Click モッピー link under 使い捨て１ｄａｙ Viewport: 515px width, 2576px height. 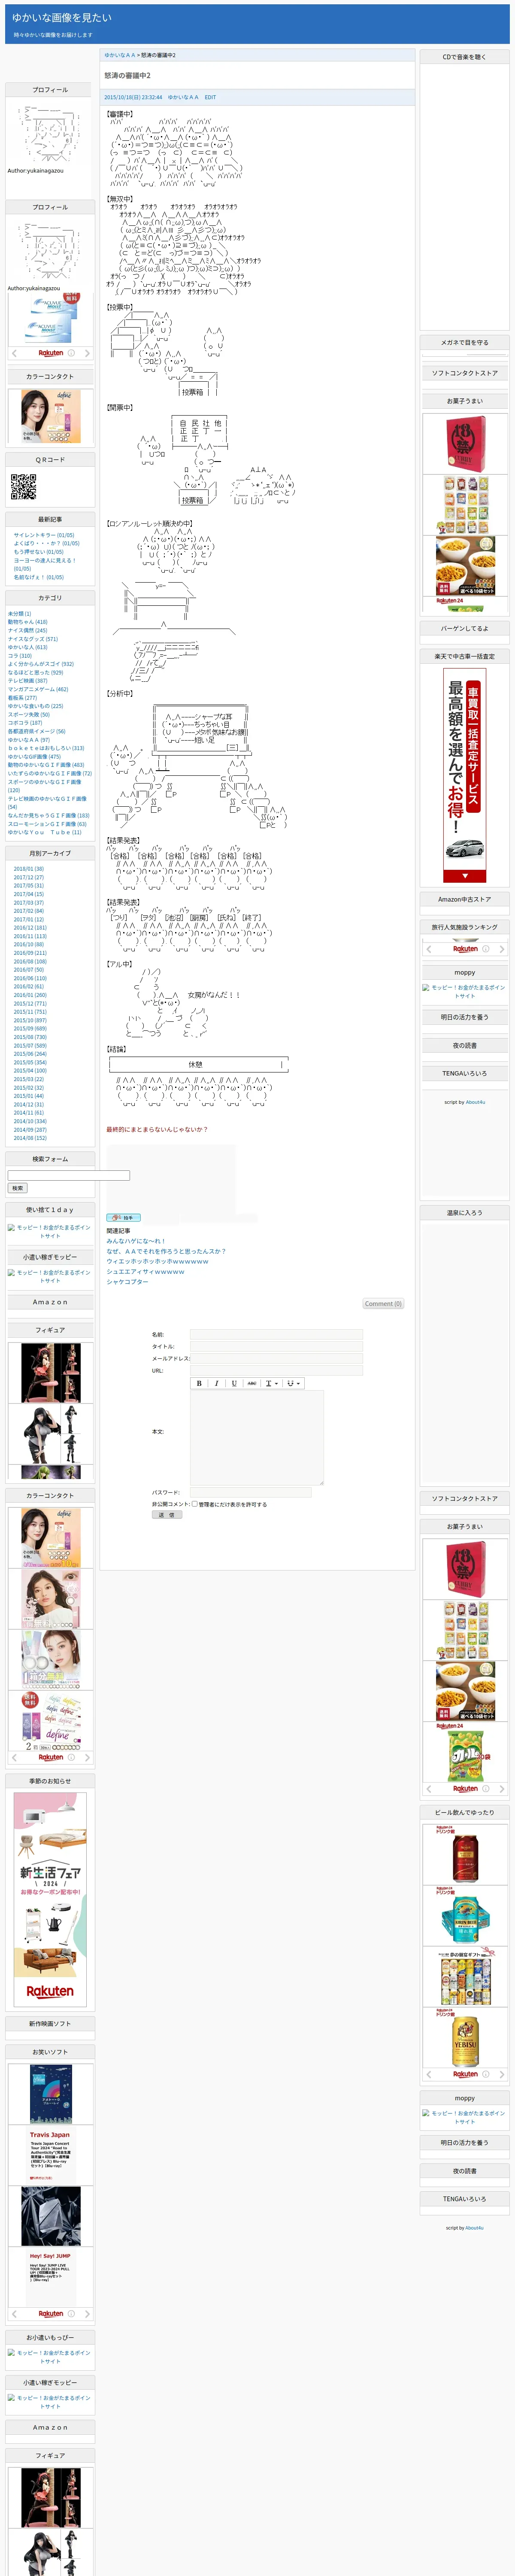(x=50, y=1231)
